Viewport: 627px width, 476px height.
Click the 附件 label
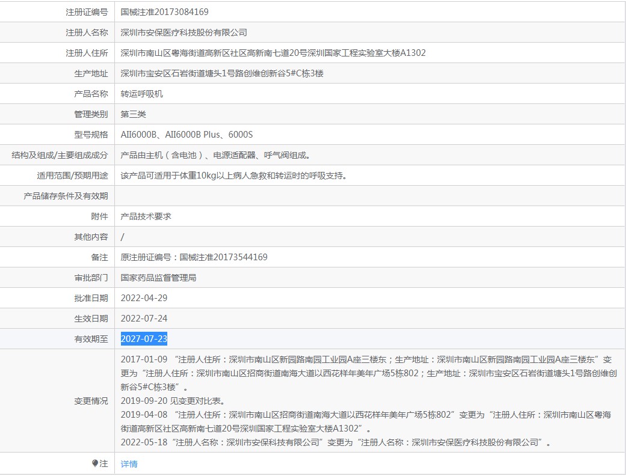(x=99, y=216)
